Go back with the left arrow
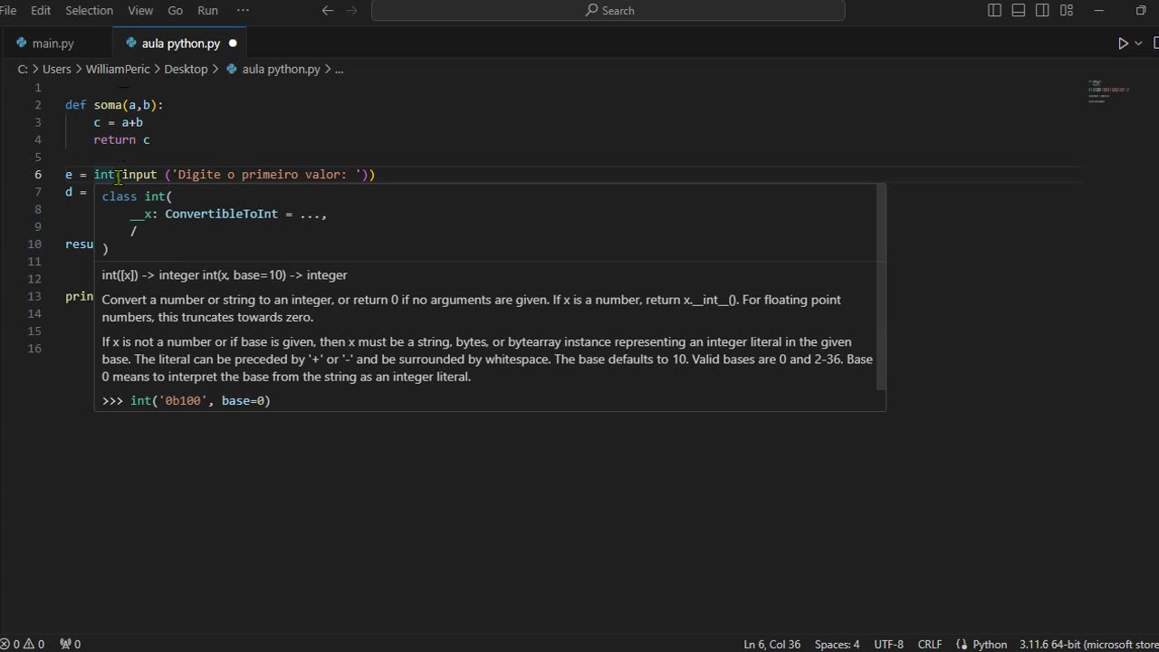Image resolution: width=1159 pixels, height=652 pixels. (x=328, y=11)
